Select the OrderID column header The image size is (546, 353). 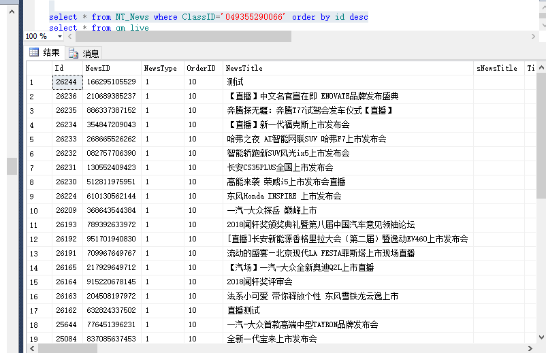[202, 68]
